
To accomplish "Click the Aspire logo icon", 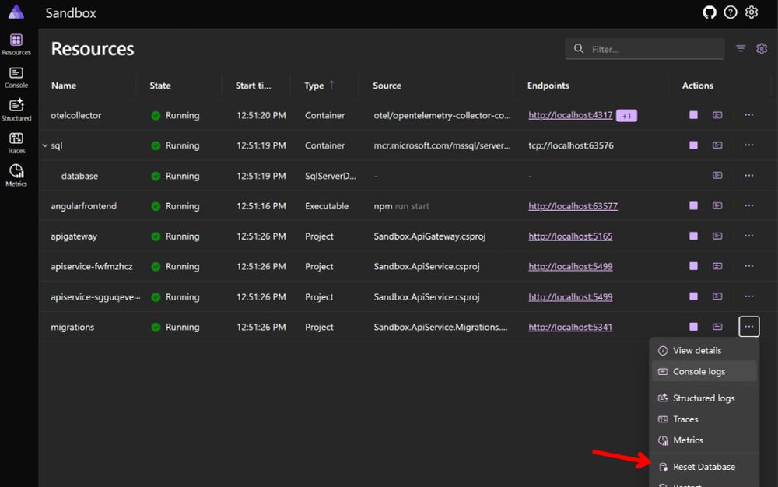I will (16, 12).
